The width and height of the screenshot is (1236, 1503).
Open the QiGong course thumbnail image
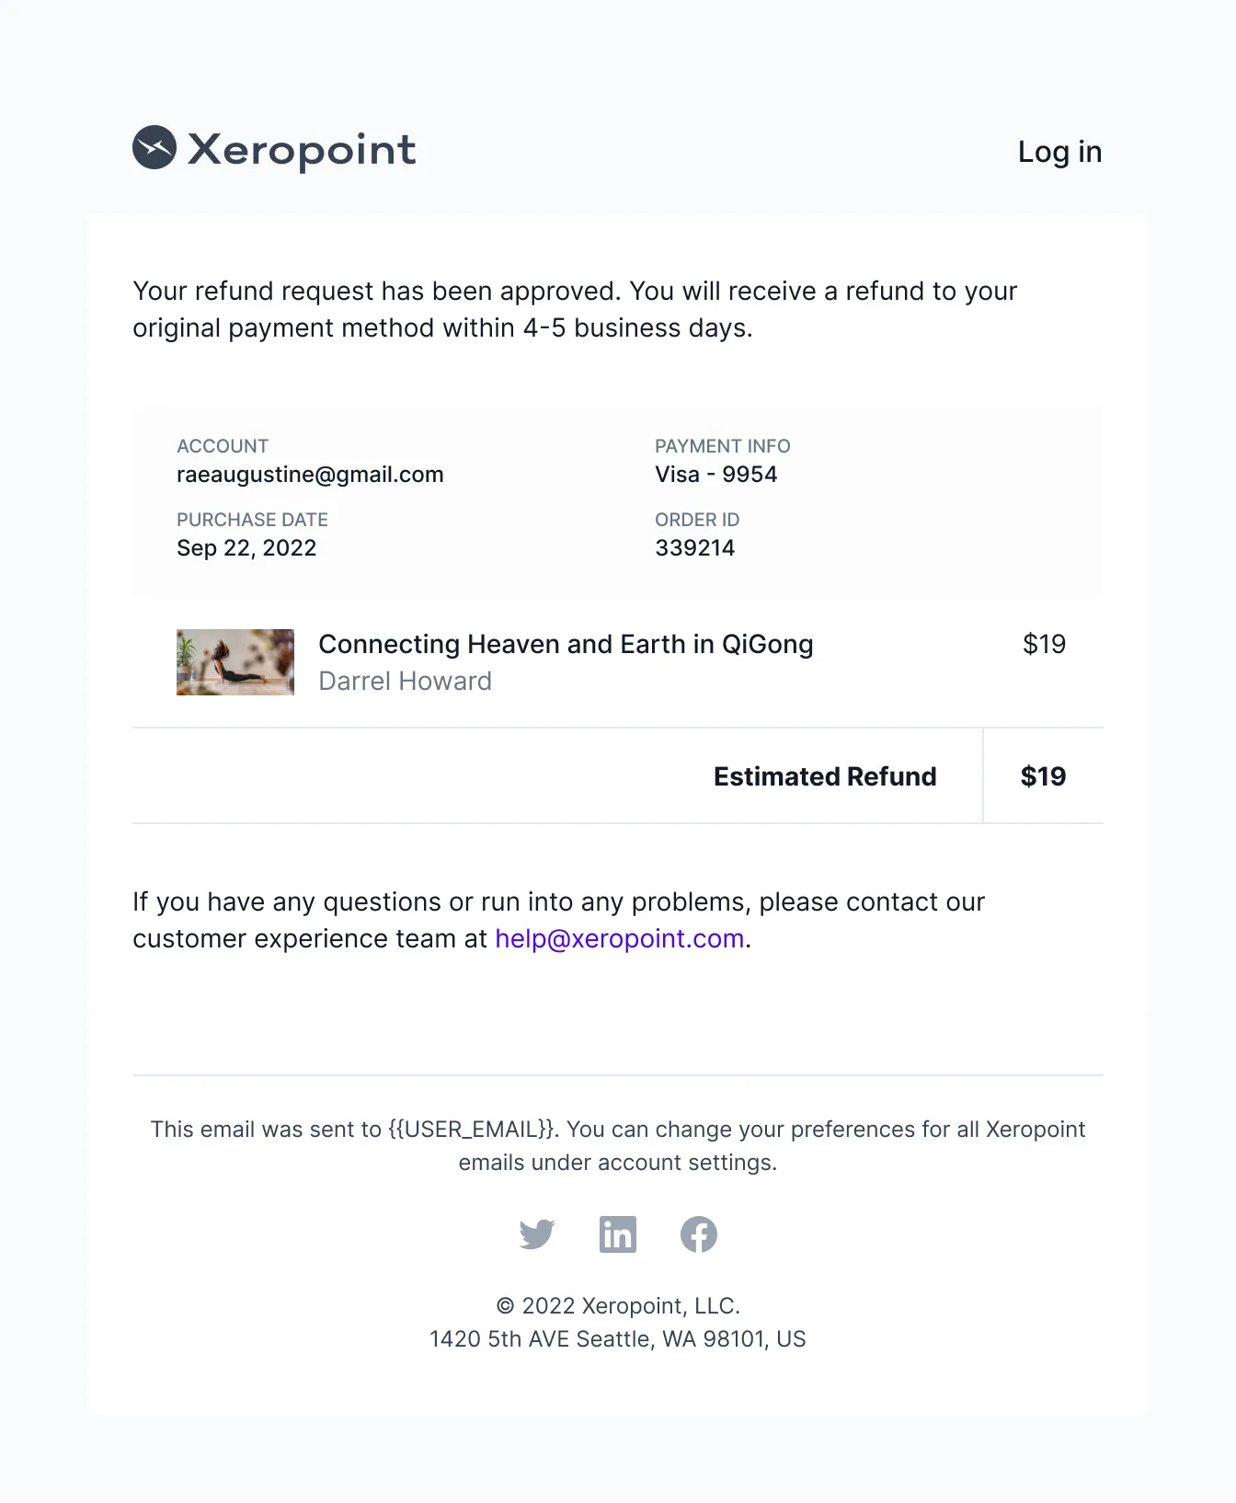235,662
